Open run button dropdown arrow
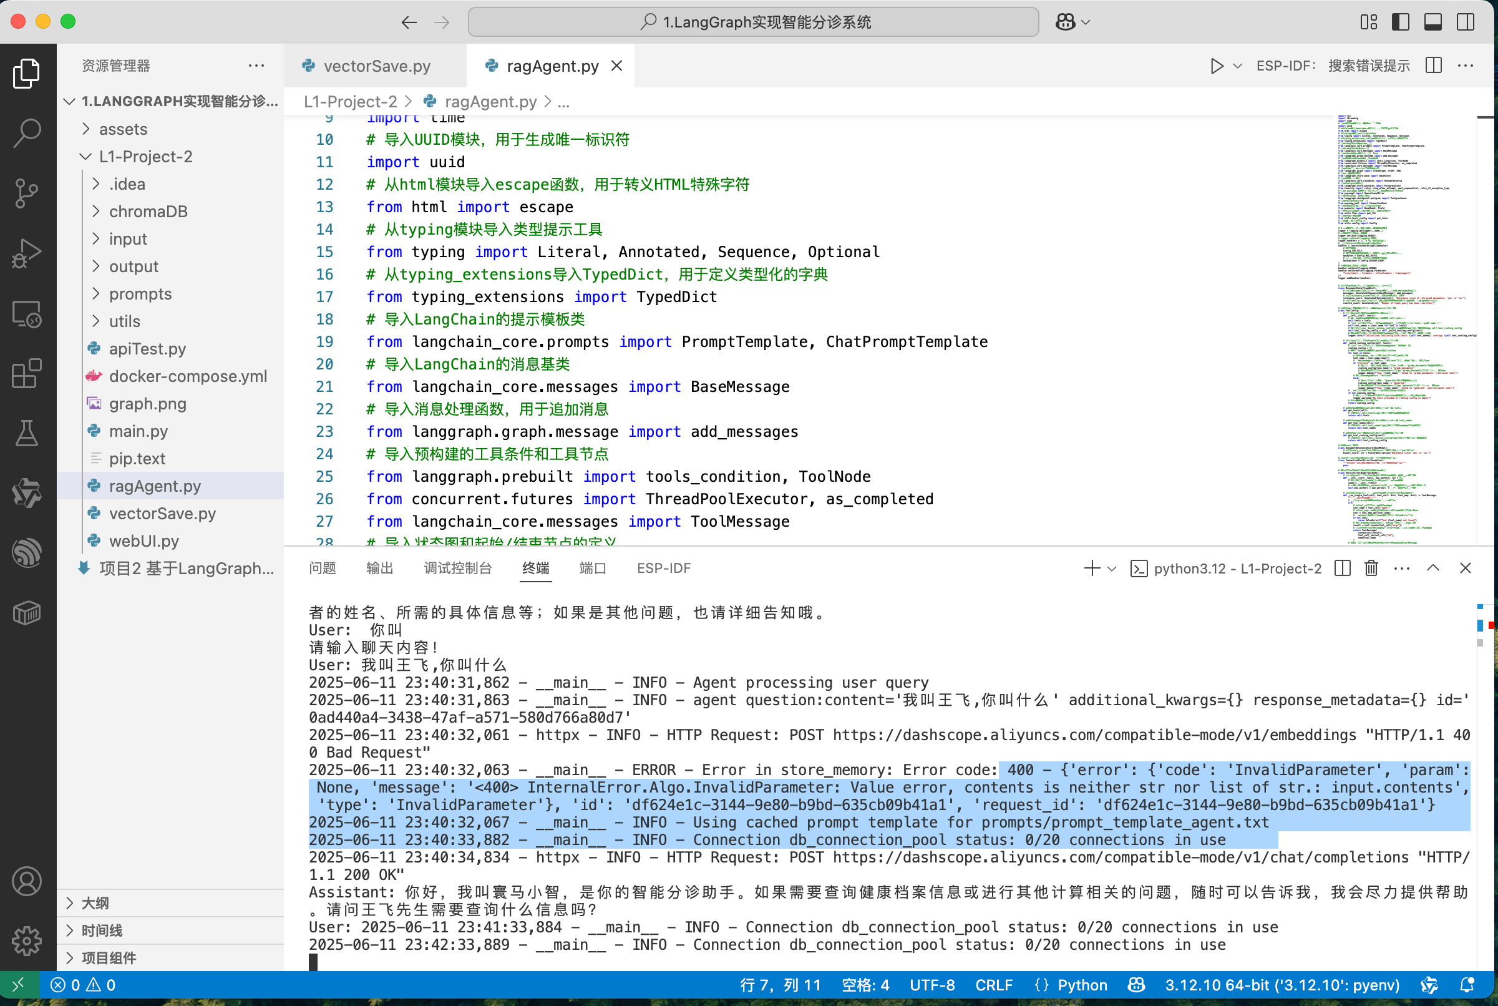The width and height of the screenshot is (1498, 1006). click(1238, 66)
